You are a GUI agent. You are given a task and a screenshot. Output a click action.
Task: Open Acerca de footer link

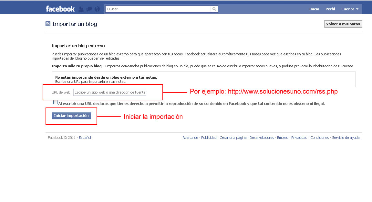(x=190, y=138)
